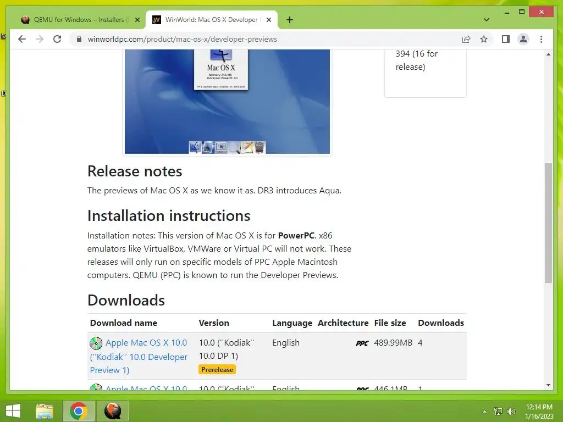This screenshot has width=563, height=422.
Task: Open the Chrome profile menu
Action: [x=523, y=39]
